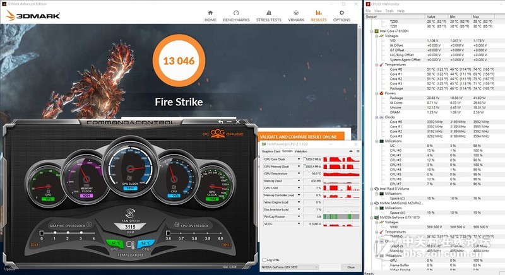Image resolution: width=505 pixels, height=275 pixels.
Task: Collapse the Powers tree node in HWMonitor
Action: (376, 93)
